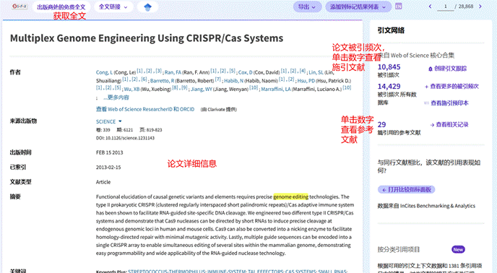Open the free full text from publisher
The width and height of the screenshot is (497, 273).
pyautogui.click(x=61, y=7)
